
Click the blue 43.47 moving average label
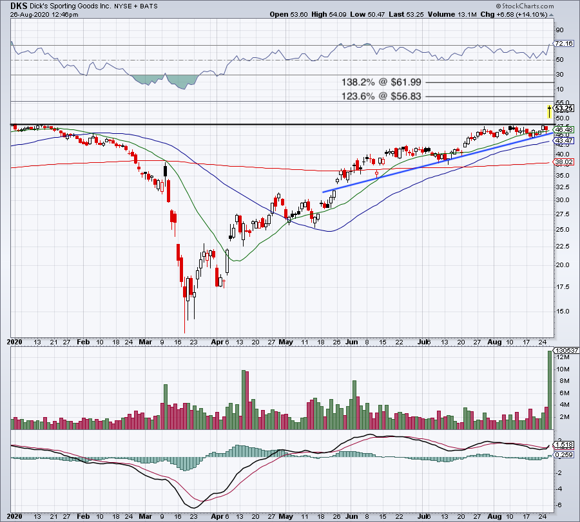pyautogui.click(x=564, y=140)
